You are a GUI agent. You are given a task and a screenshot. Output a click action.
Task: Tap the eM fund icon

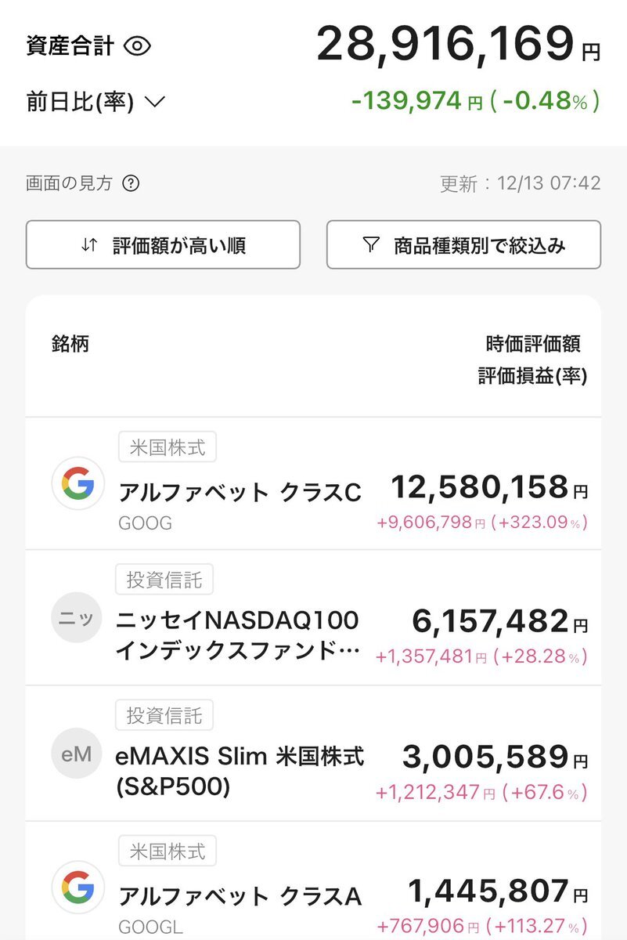coord(77,754)
